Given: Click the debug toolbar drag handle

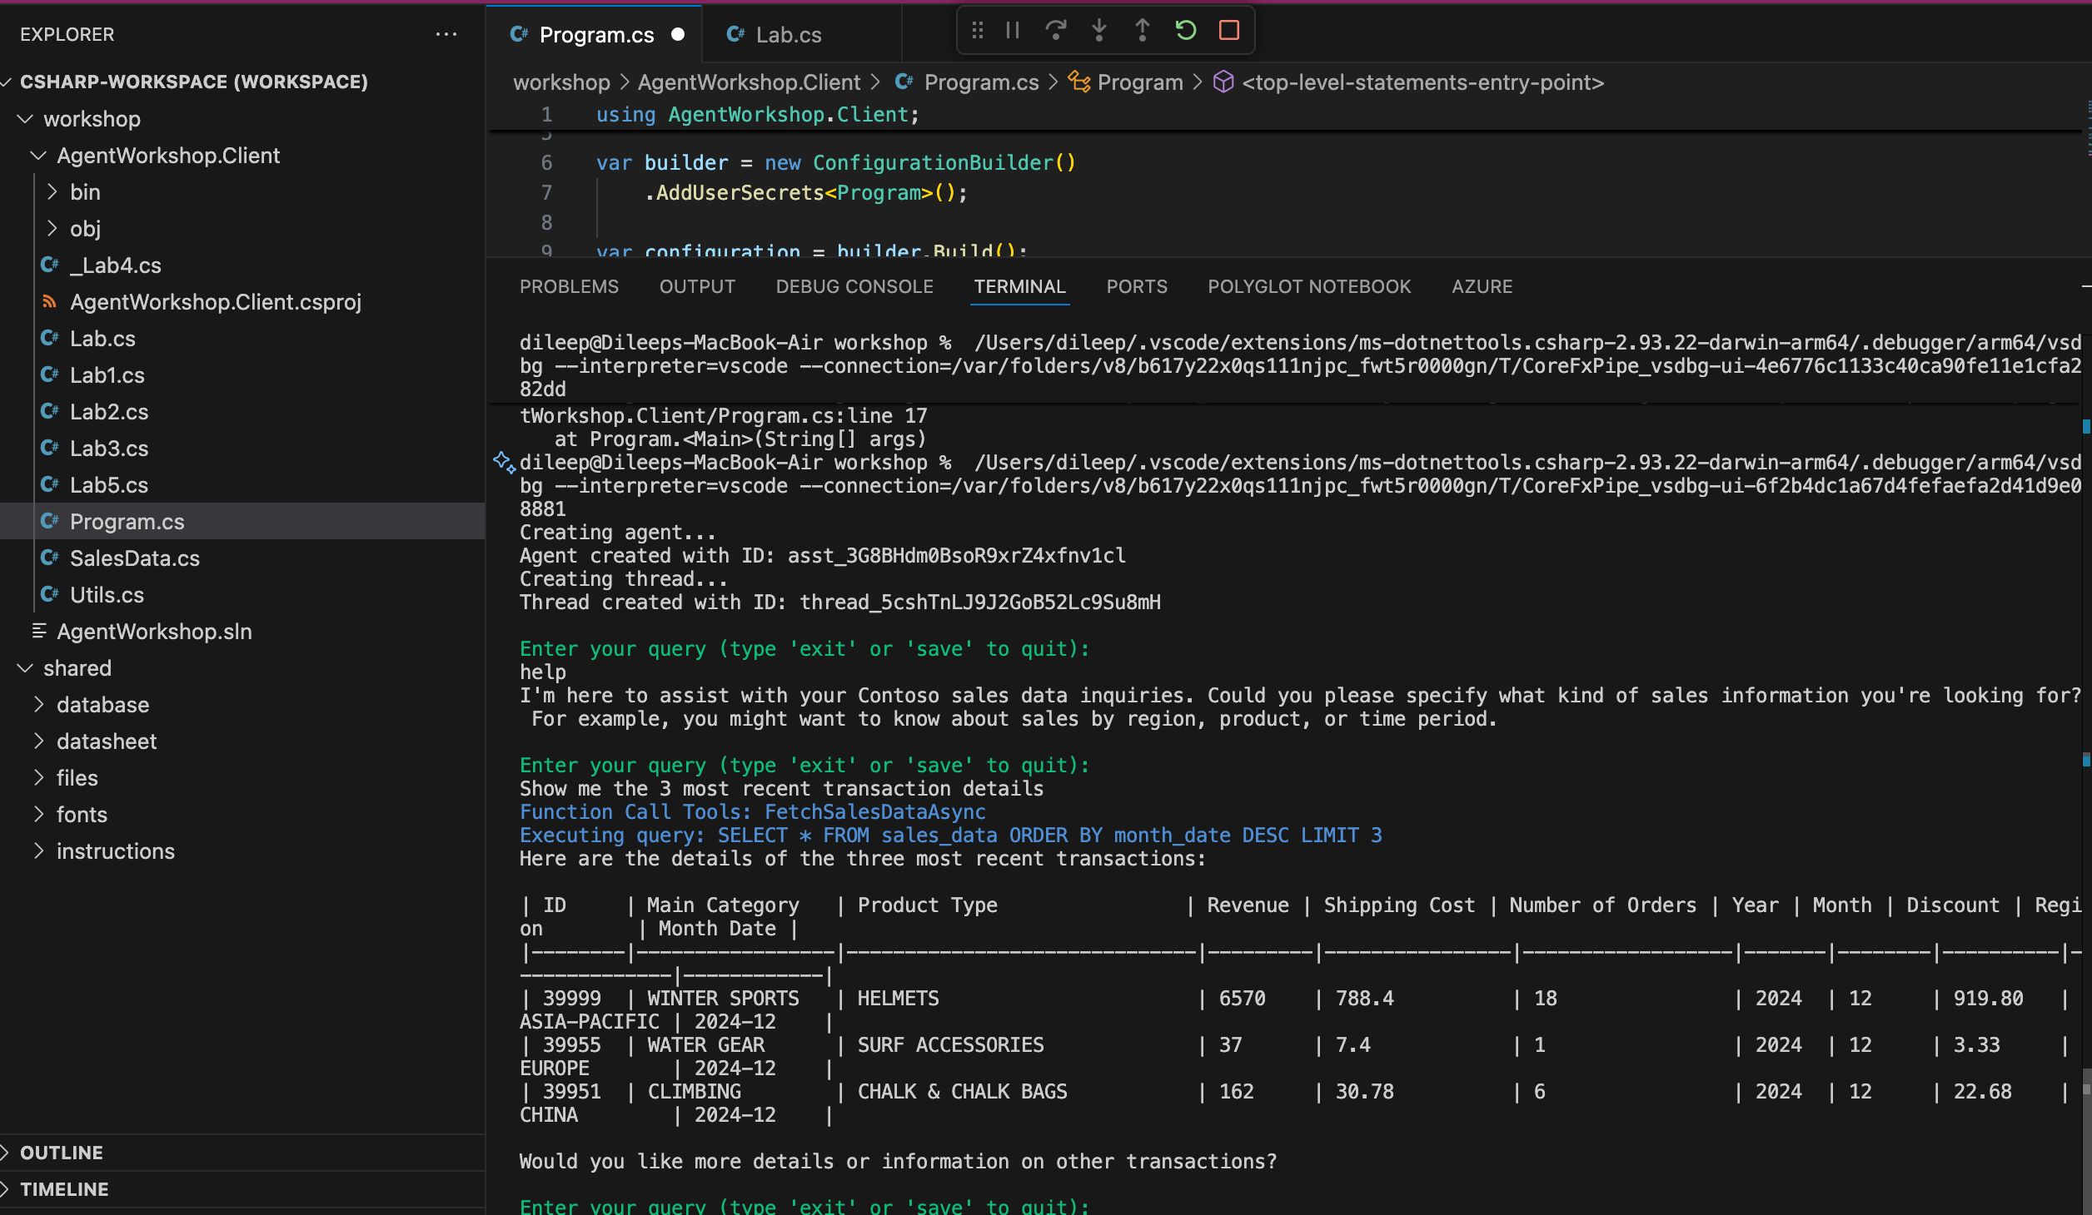Looking at the screenshot, I should click(978, 31).
